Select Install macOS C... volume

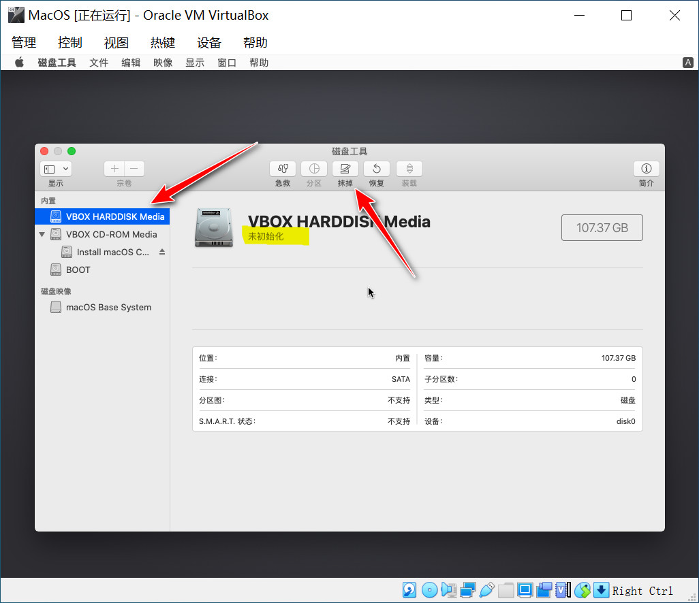[x=113, y=252]
